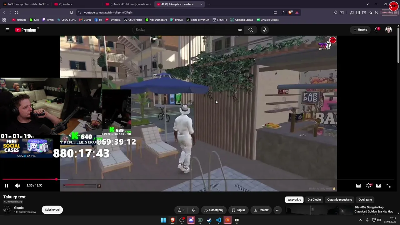Viewport: 400px width, 225px height.
Task: Pause the video
Action: 7,185
